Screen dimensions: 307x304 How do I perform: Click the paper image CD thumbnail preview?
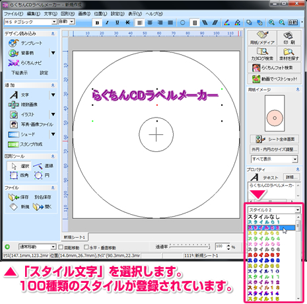[x=275, y=113]
